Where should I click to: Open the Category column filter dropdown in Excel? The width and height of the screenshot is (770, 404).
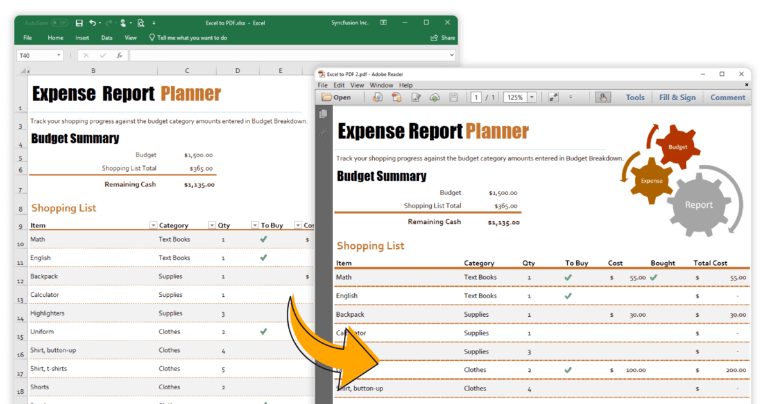coord(212,225)
